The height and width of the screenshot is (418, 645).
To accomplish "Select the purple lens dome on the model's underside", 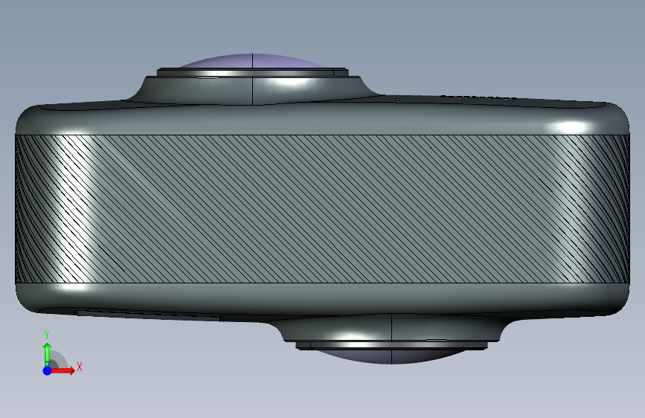I will (391, 356).
